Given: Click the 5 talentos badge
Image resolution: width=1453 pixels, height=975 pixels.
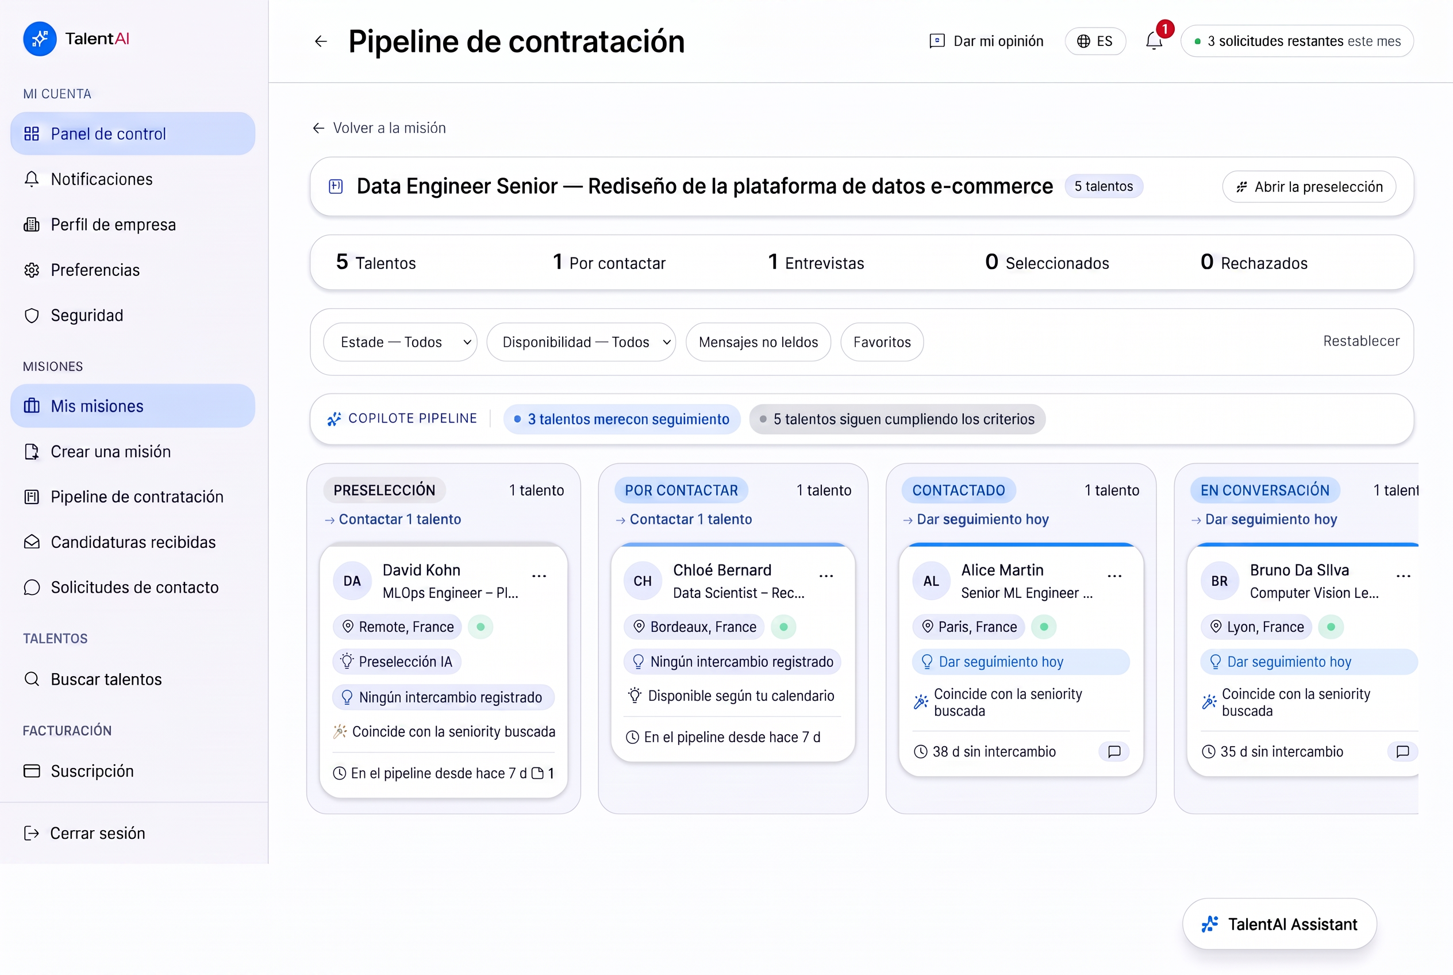Looking at the screenshot, I should click(1104, 186).
